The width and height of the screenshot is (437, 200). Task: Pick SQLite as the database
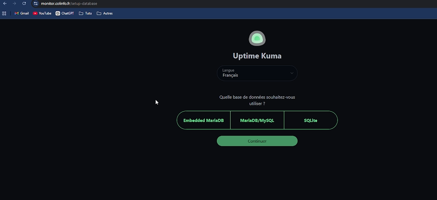tap(311, 120)
